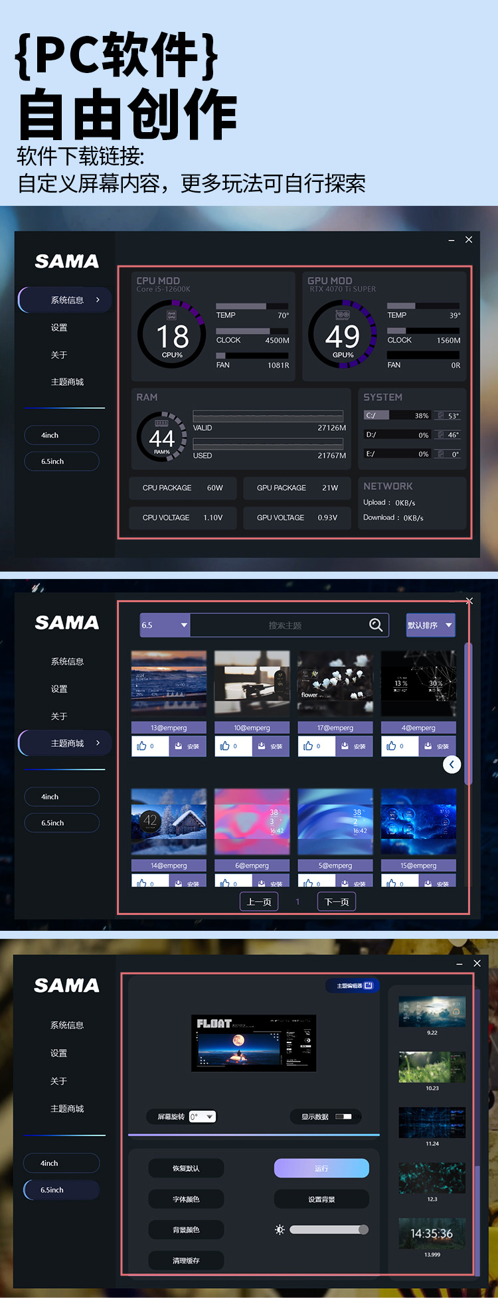This screenshot has height=1298, width=498.
Task: Like the 13@emperg theme
Action: point(149,746)
